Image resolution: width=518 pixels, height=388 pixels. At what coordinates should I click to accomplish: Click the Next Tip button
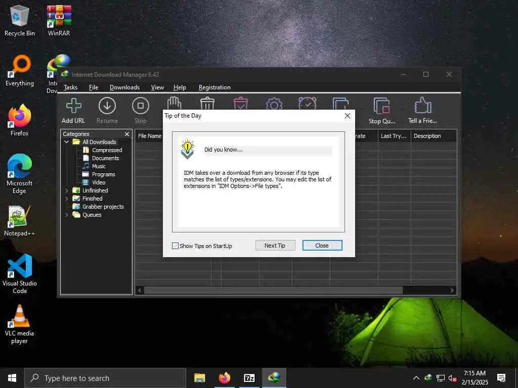click(275, 246)
